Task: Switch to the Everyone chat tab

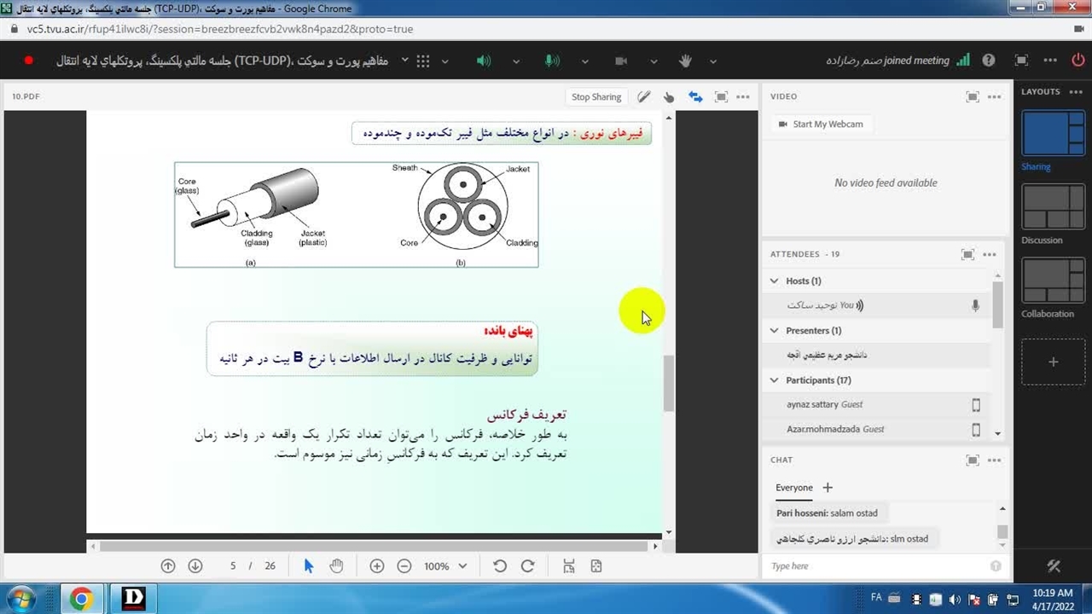Action: (793, 488)
